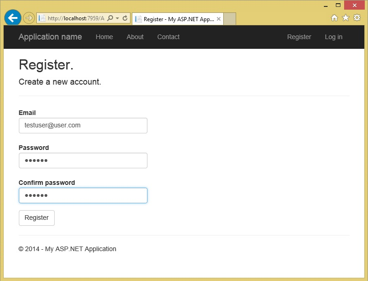
Task: Click inside the Password field
Action: tap(83, 161)
